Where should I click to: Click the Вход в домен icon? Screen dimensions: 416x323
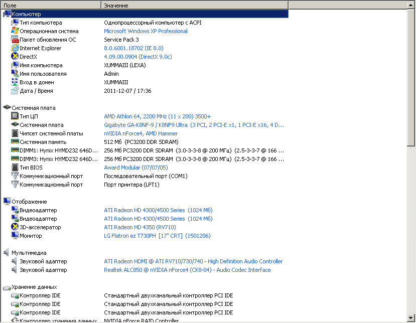(15, 82)
